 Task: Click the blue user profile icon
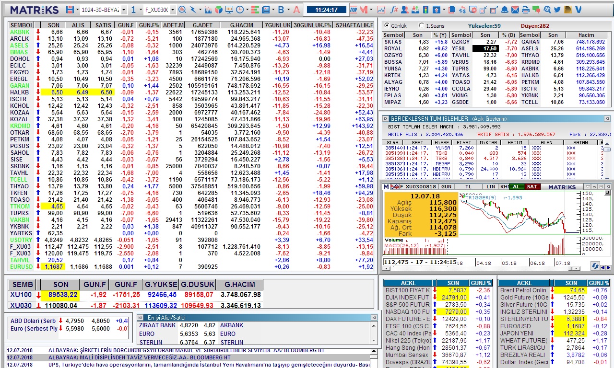click(405, 10)
